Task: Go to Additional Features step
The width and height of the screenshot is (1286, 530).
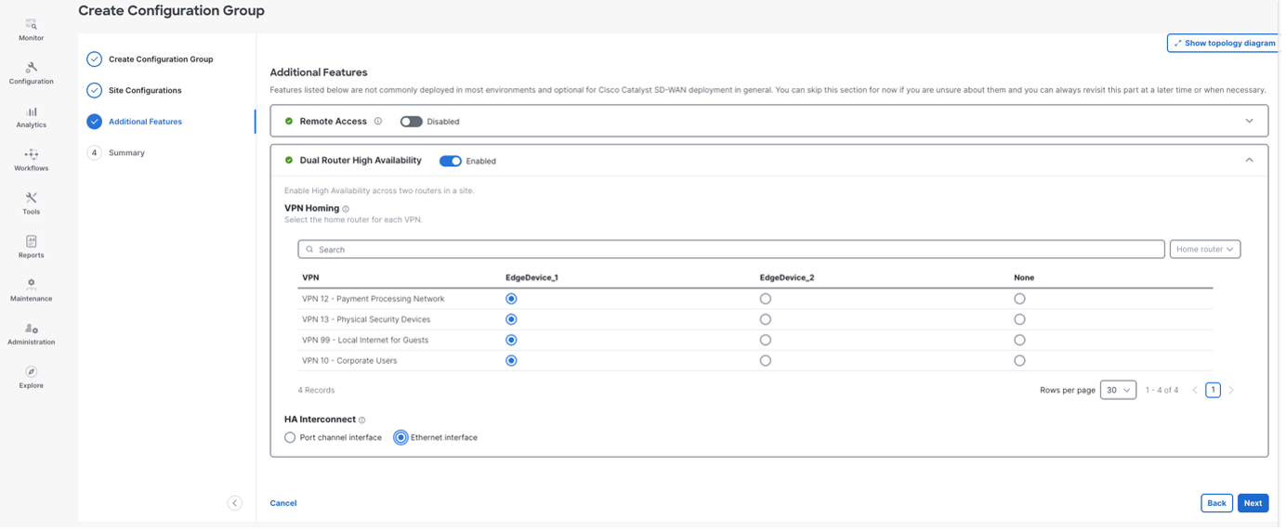Action: point(145,122)
